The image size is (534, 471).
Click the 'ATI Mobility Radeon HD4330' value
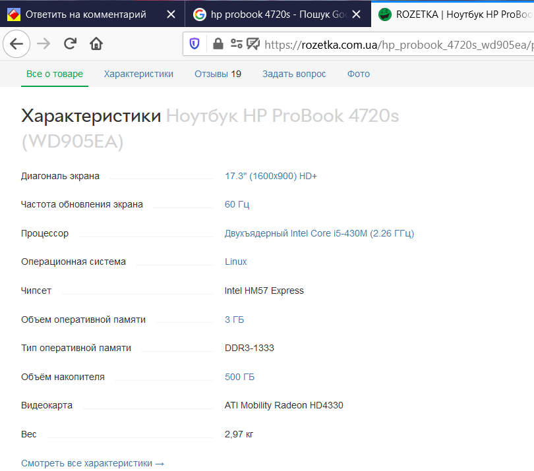[x=284, y=405]
